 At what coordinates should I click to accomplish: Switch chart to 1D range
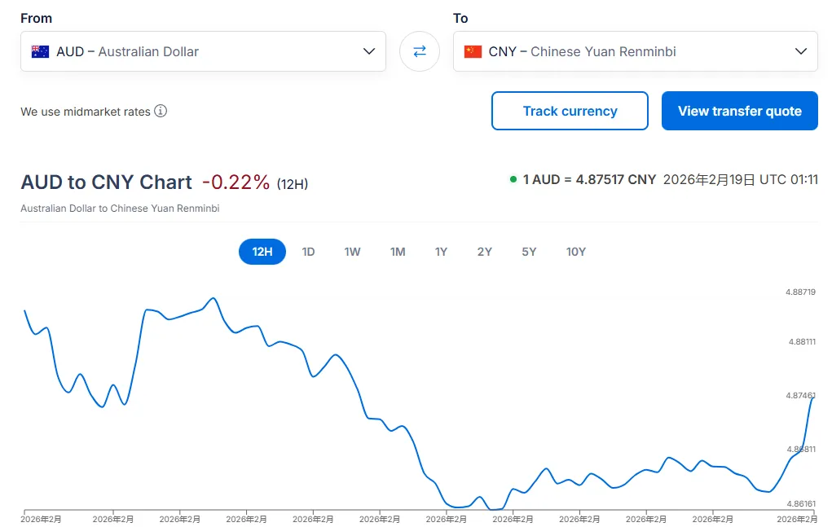pos(308,252)
